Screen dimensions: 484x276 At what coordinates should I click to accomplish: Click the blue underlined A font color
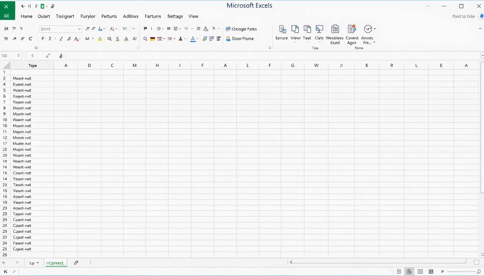pos(193,39)
